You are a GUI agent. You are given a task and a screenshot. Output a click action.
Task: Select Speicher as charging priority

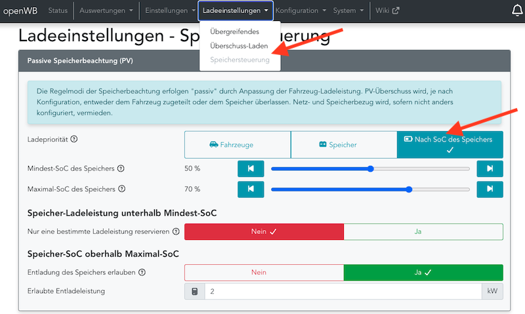[343, 145]
